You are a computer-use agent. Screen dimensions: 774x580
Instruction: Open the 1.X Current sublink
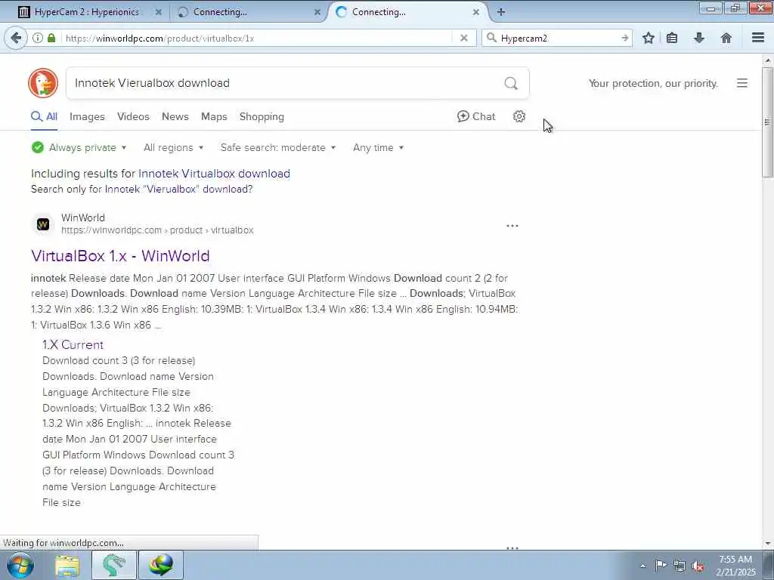[x=73, y=344]
